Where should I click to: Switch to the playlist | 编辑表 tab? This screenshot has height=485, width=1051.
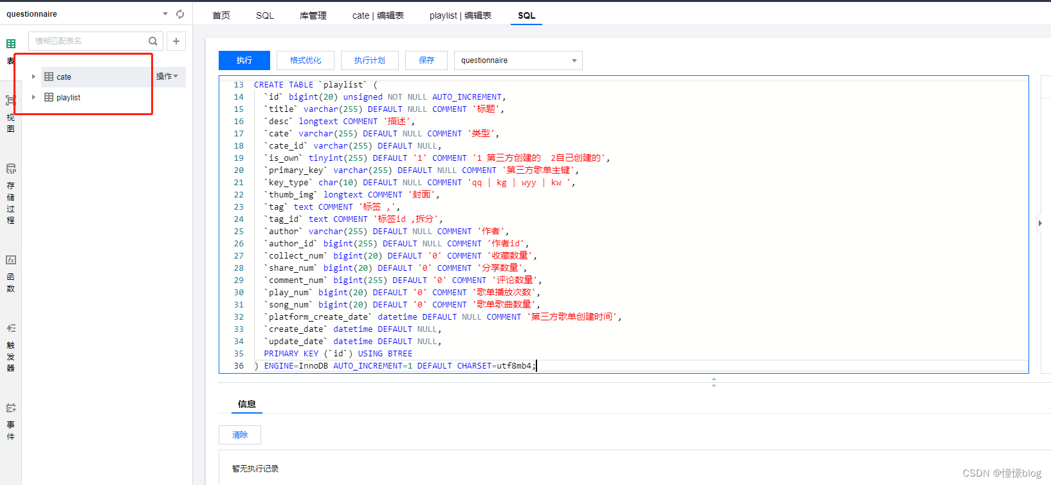pos(461,15)
